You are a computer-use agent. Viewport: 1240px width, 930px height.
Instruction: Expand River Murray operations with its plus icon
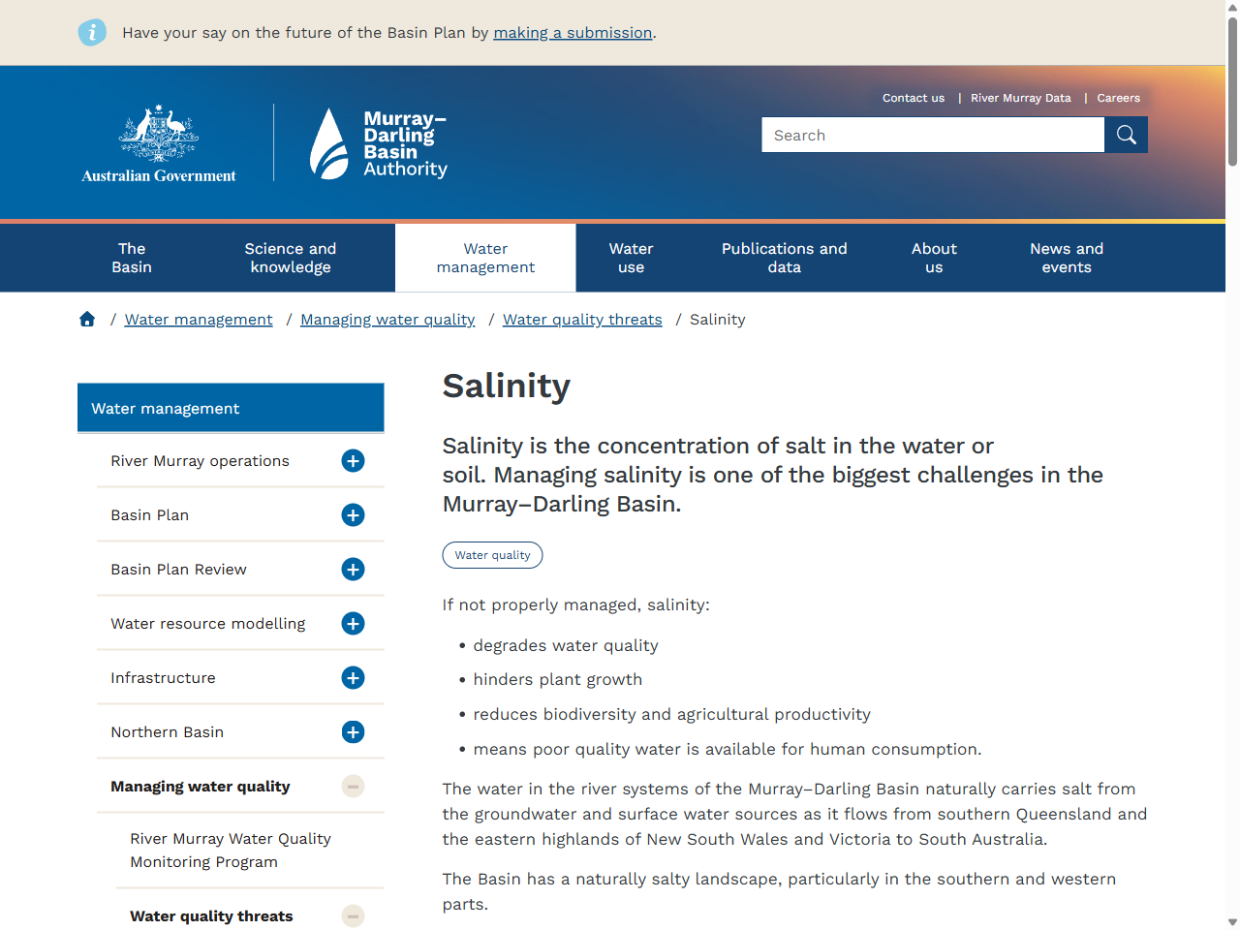point(353,461)
